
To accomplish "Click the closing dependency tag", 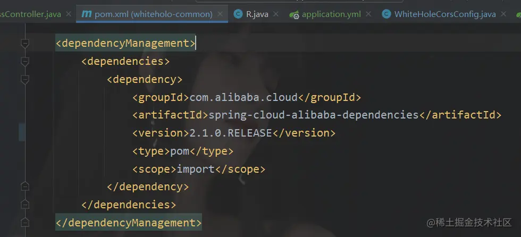I will (x=148, y=187).
